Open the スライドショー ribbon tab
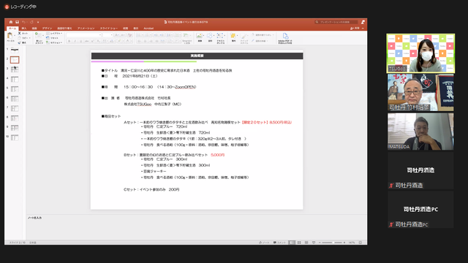 click(109, 28)
